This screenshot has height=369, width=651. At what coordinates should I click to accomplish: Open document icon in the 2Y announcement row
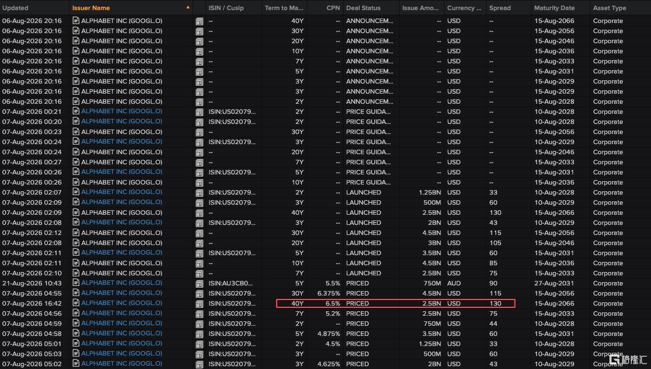point(76,101)
